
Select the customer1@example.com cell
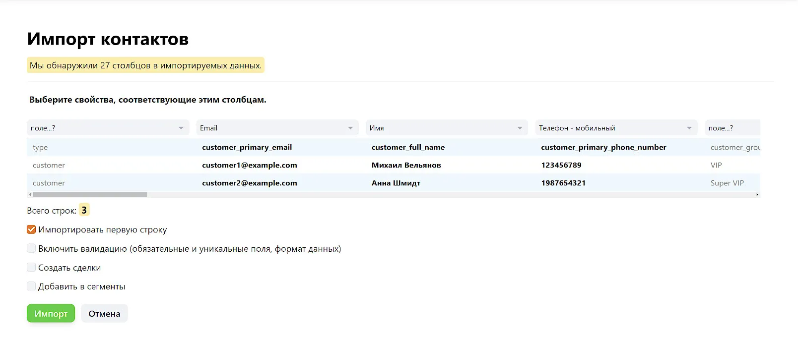pyautogui.click(x=250, y=165)
